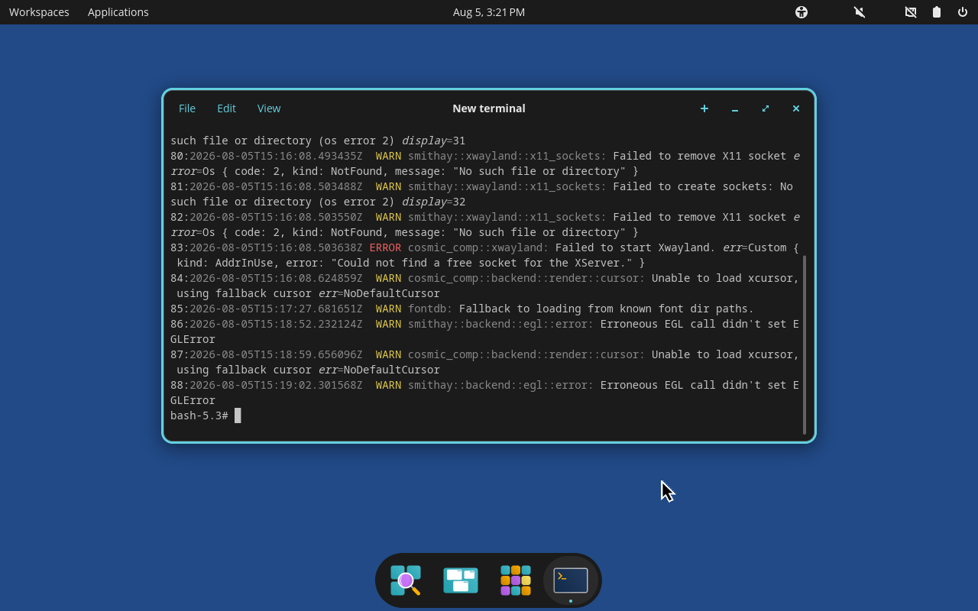The height and width of the screenshot is (611, 978).
Task: Activate the terminal icon in dock
Action: click(x=571, y=580)
